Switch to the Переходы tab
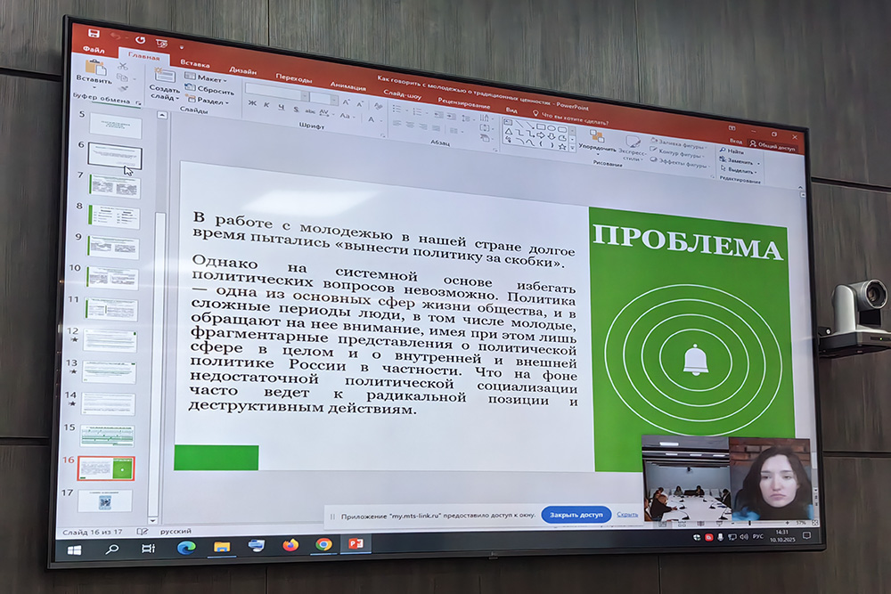The image size is (891, 594). (294, 77)
